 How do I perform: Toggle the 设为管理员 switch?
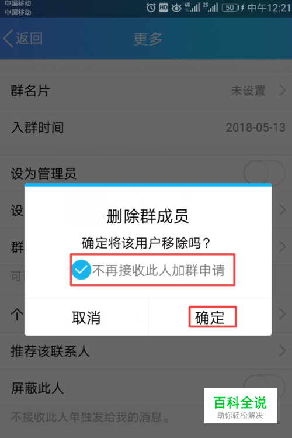tap(265, 173)
